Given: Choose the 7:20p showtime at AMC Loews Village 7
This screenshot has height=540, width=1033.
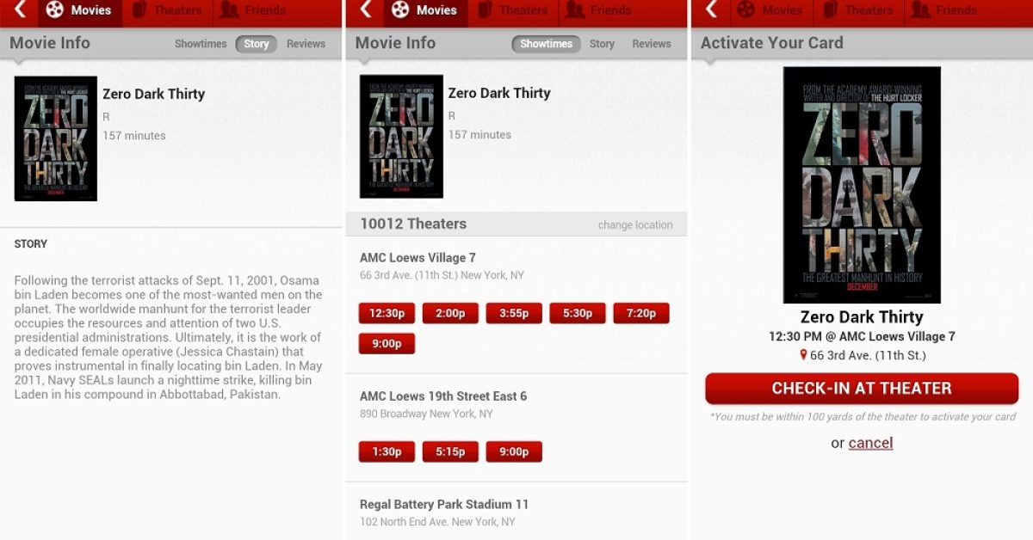Looking at the screenshot, I should pyautogui.click(x=641, y=313).
